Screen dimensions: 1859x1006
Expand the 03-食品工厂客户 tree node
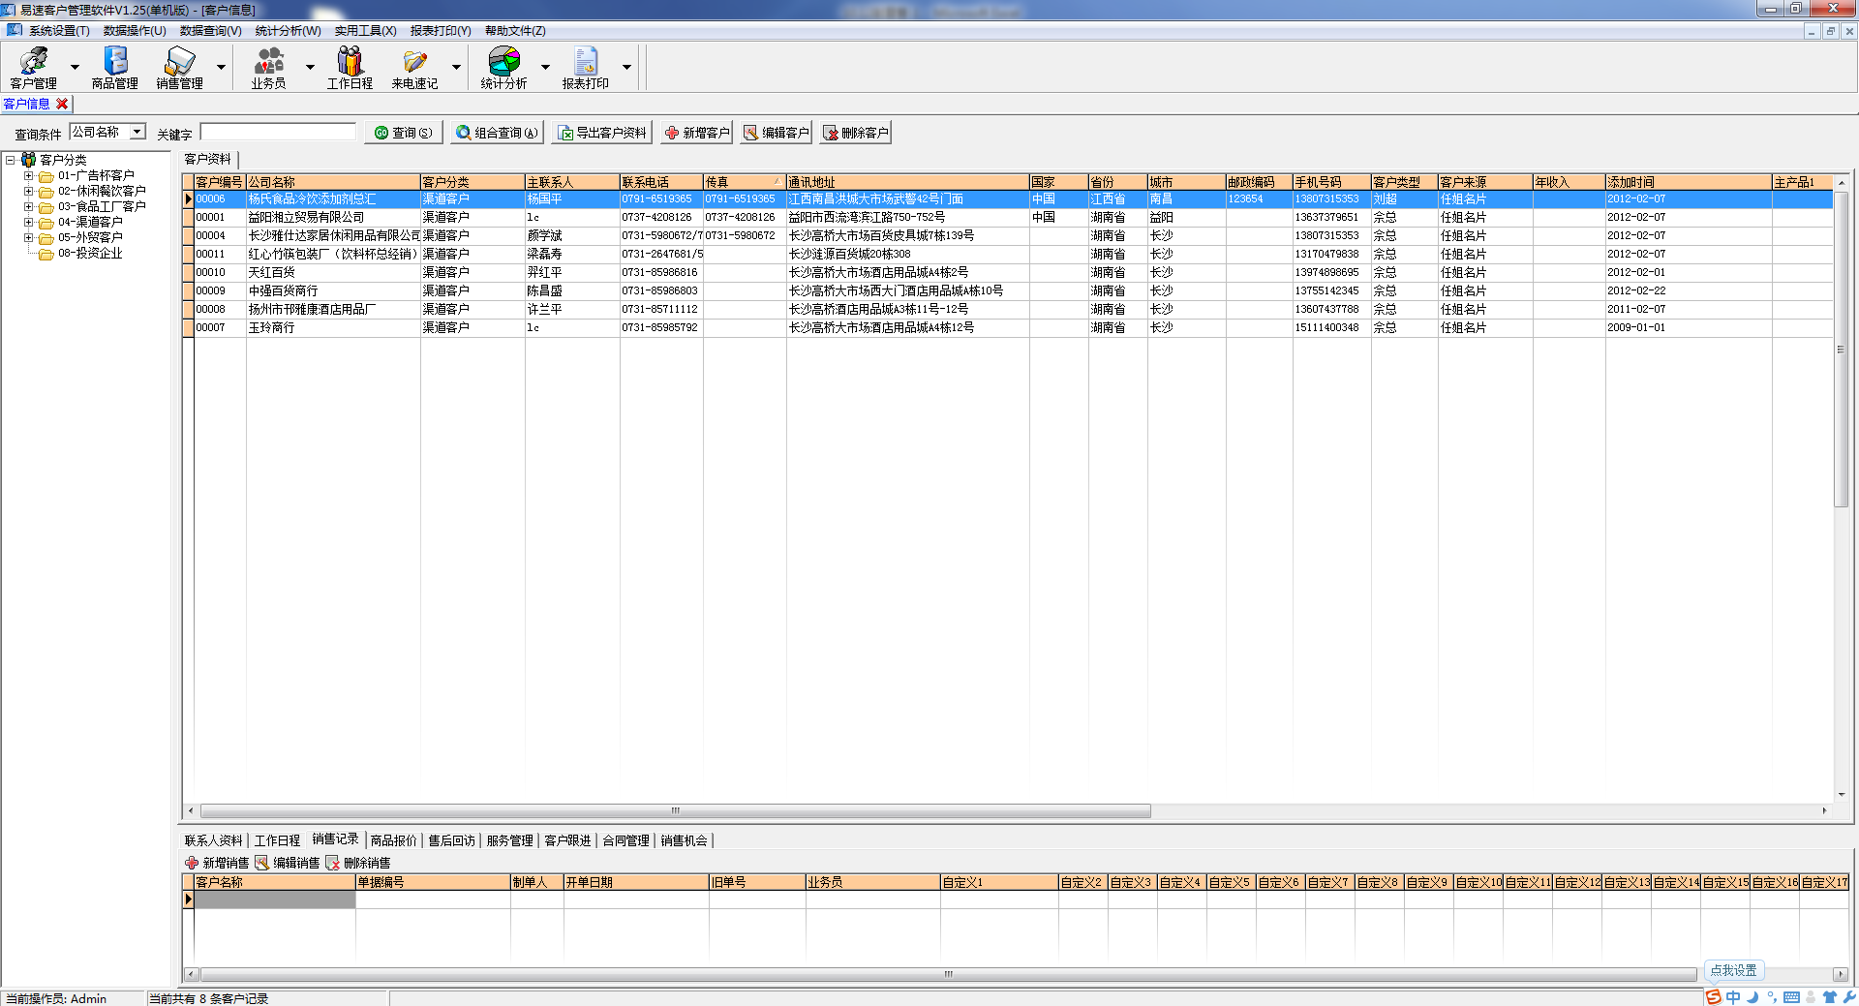coord(28,206)
